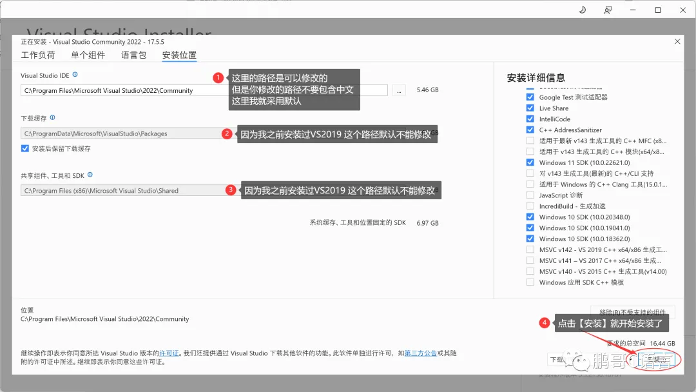Maximize the Visual Studio Installer window
This screenshot has width=696, height=392.
[658, 10]
